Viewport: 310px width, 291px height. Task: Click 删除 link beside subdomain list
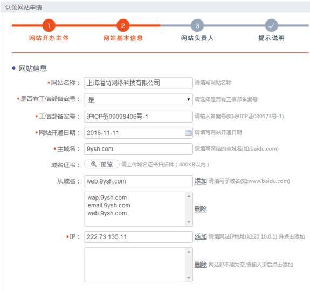pyautogui.click(x=201, y=209)
